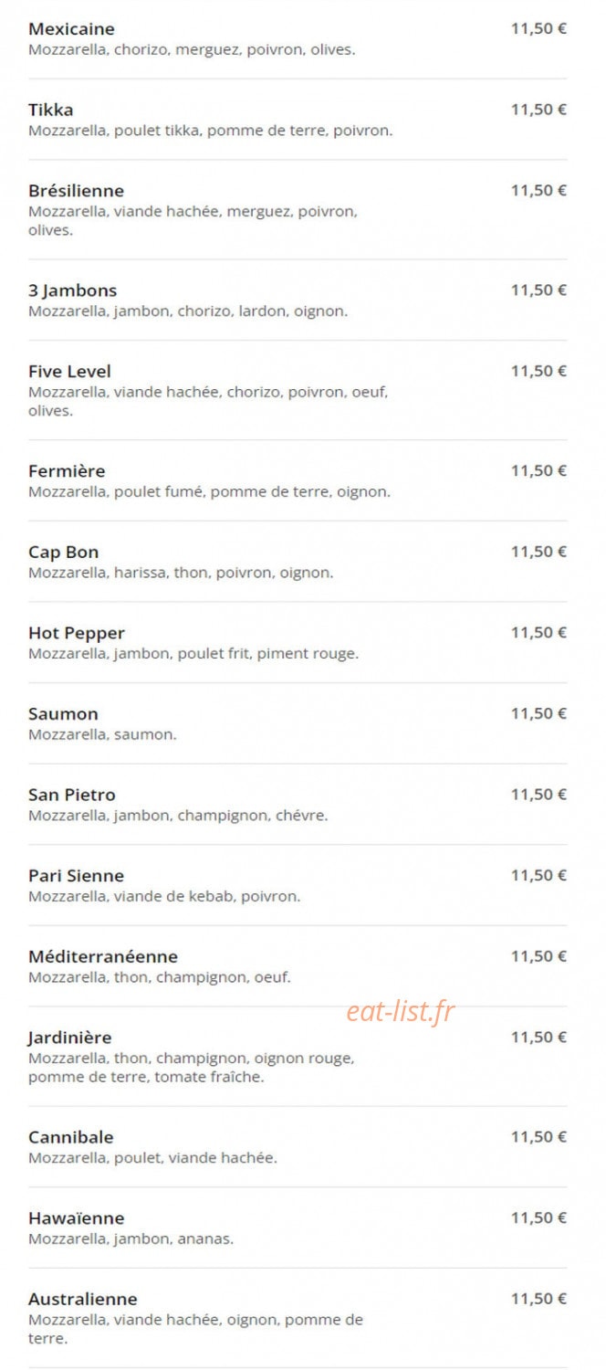The image size is (606, 1370).
Task: Click the Pari Sienne menu entry
Action: click(x=76, y=876)
